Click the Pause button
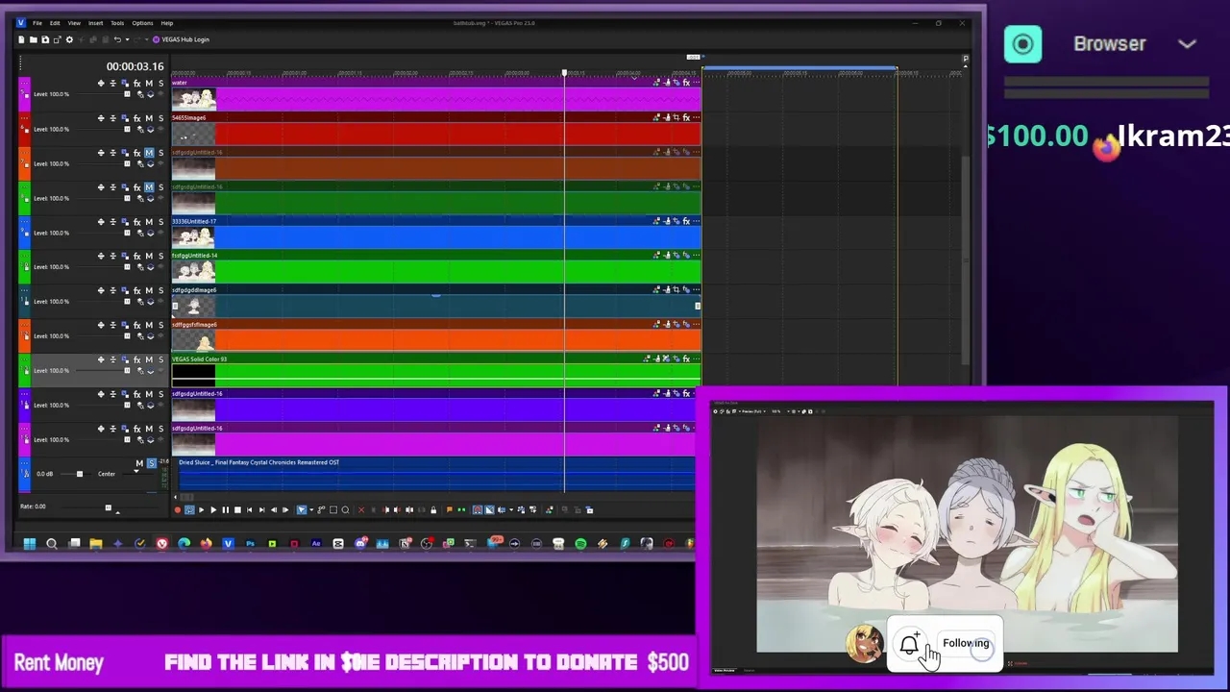Viewport: 1230px width, 692px height. [226, 509]
